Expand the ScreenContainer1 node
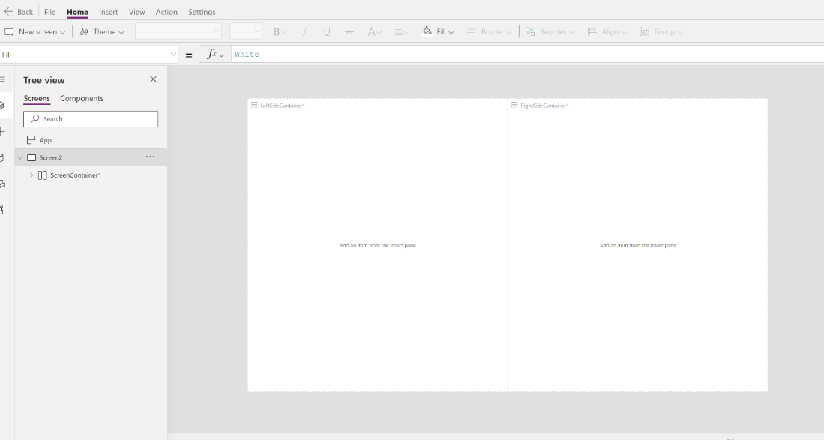This screenshot has height=440, width=824. pos(31,175)
